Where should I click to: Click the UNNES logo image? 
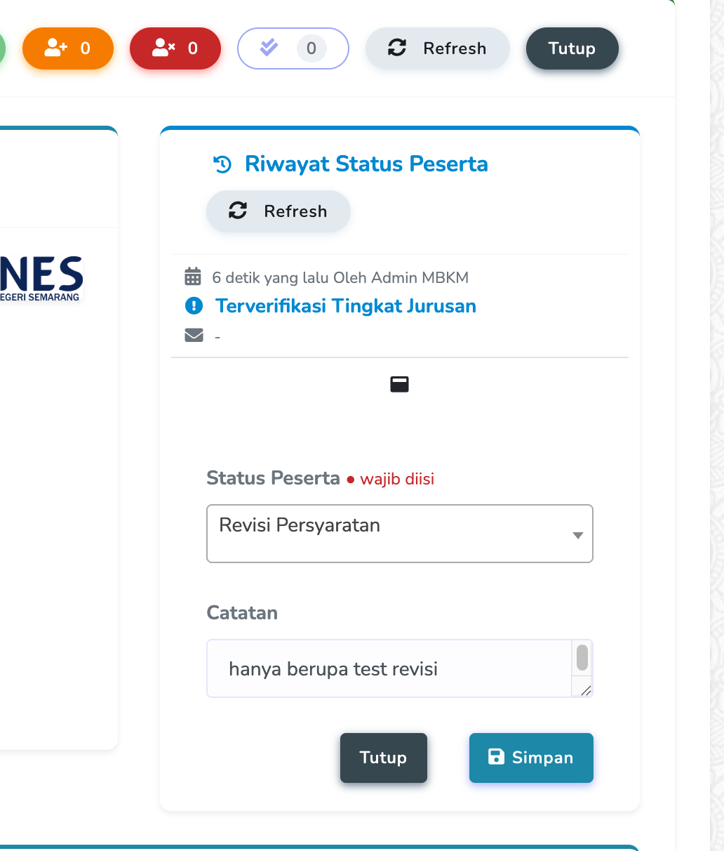coord(41,277)
